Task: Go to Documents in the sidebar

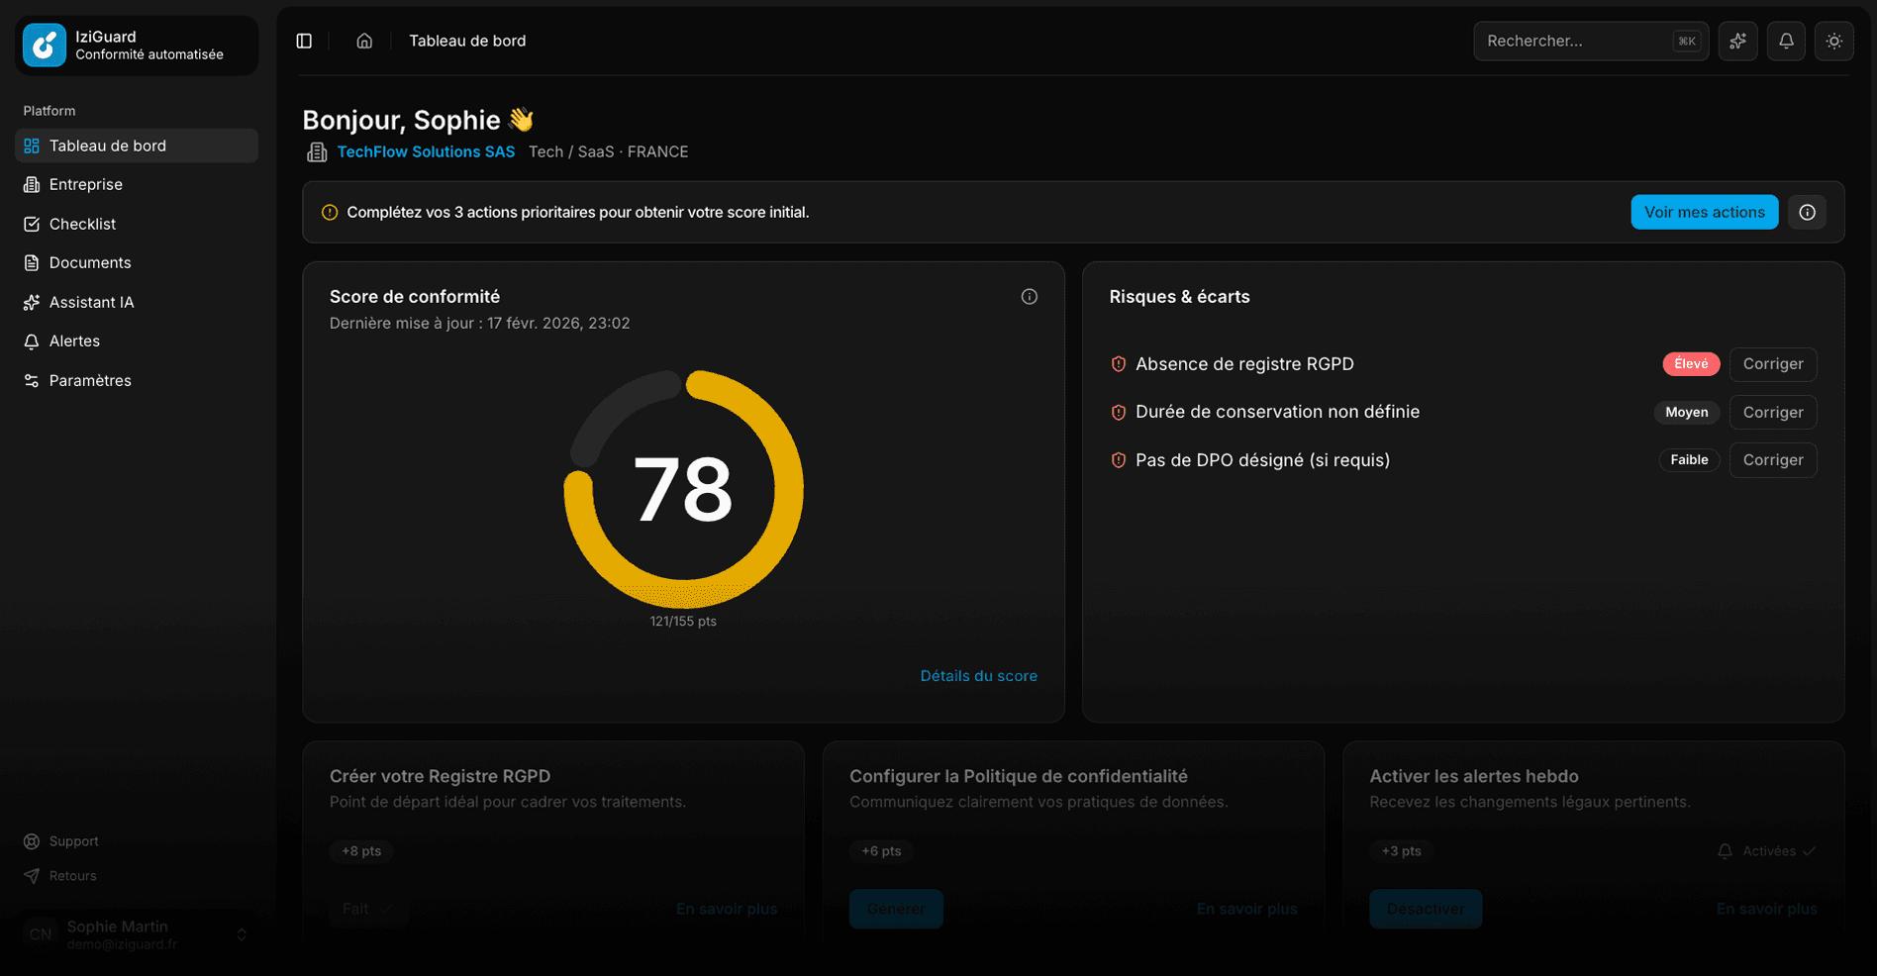Action: pyautogui.click(x=90, y=262)
